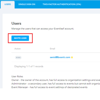100x100 pixels.
Task: Open the Single Sign On tab
Action: click(x=27, y=4)
